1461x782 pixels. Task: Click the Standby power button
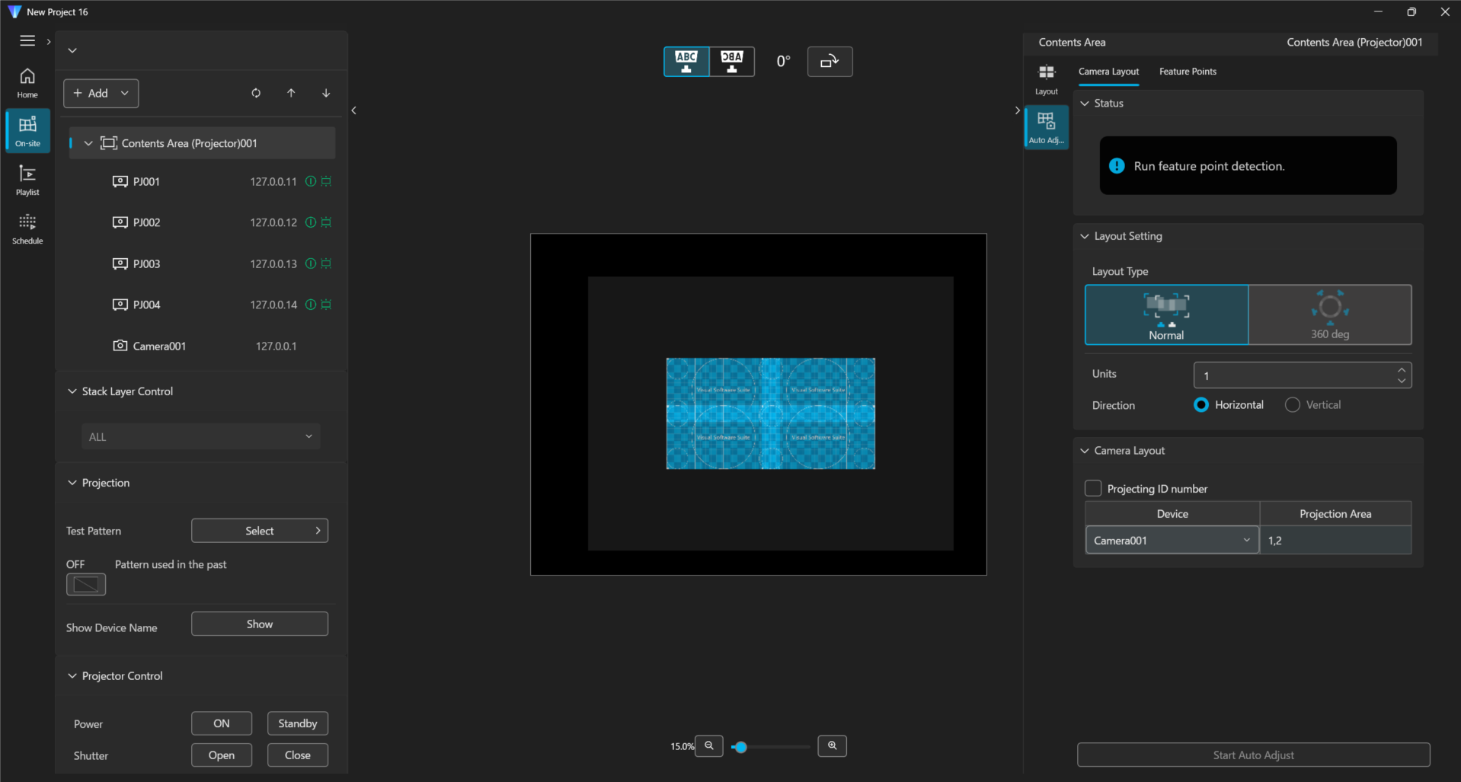coord(297,723)
